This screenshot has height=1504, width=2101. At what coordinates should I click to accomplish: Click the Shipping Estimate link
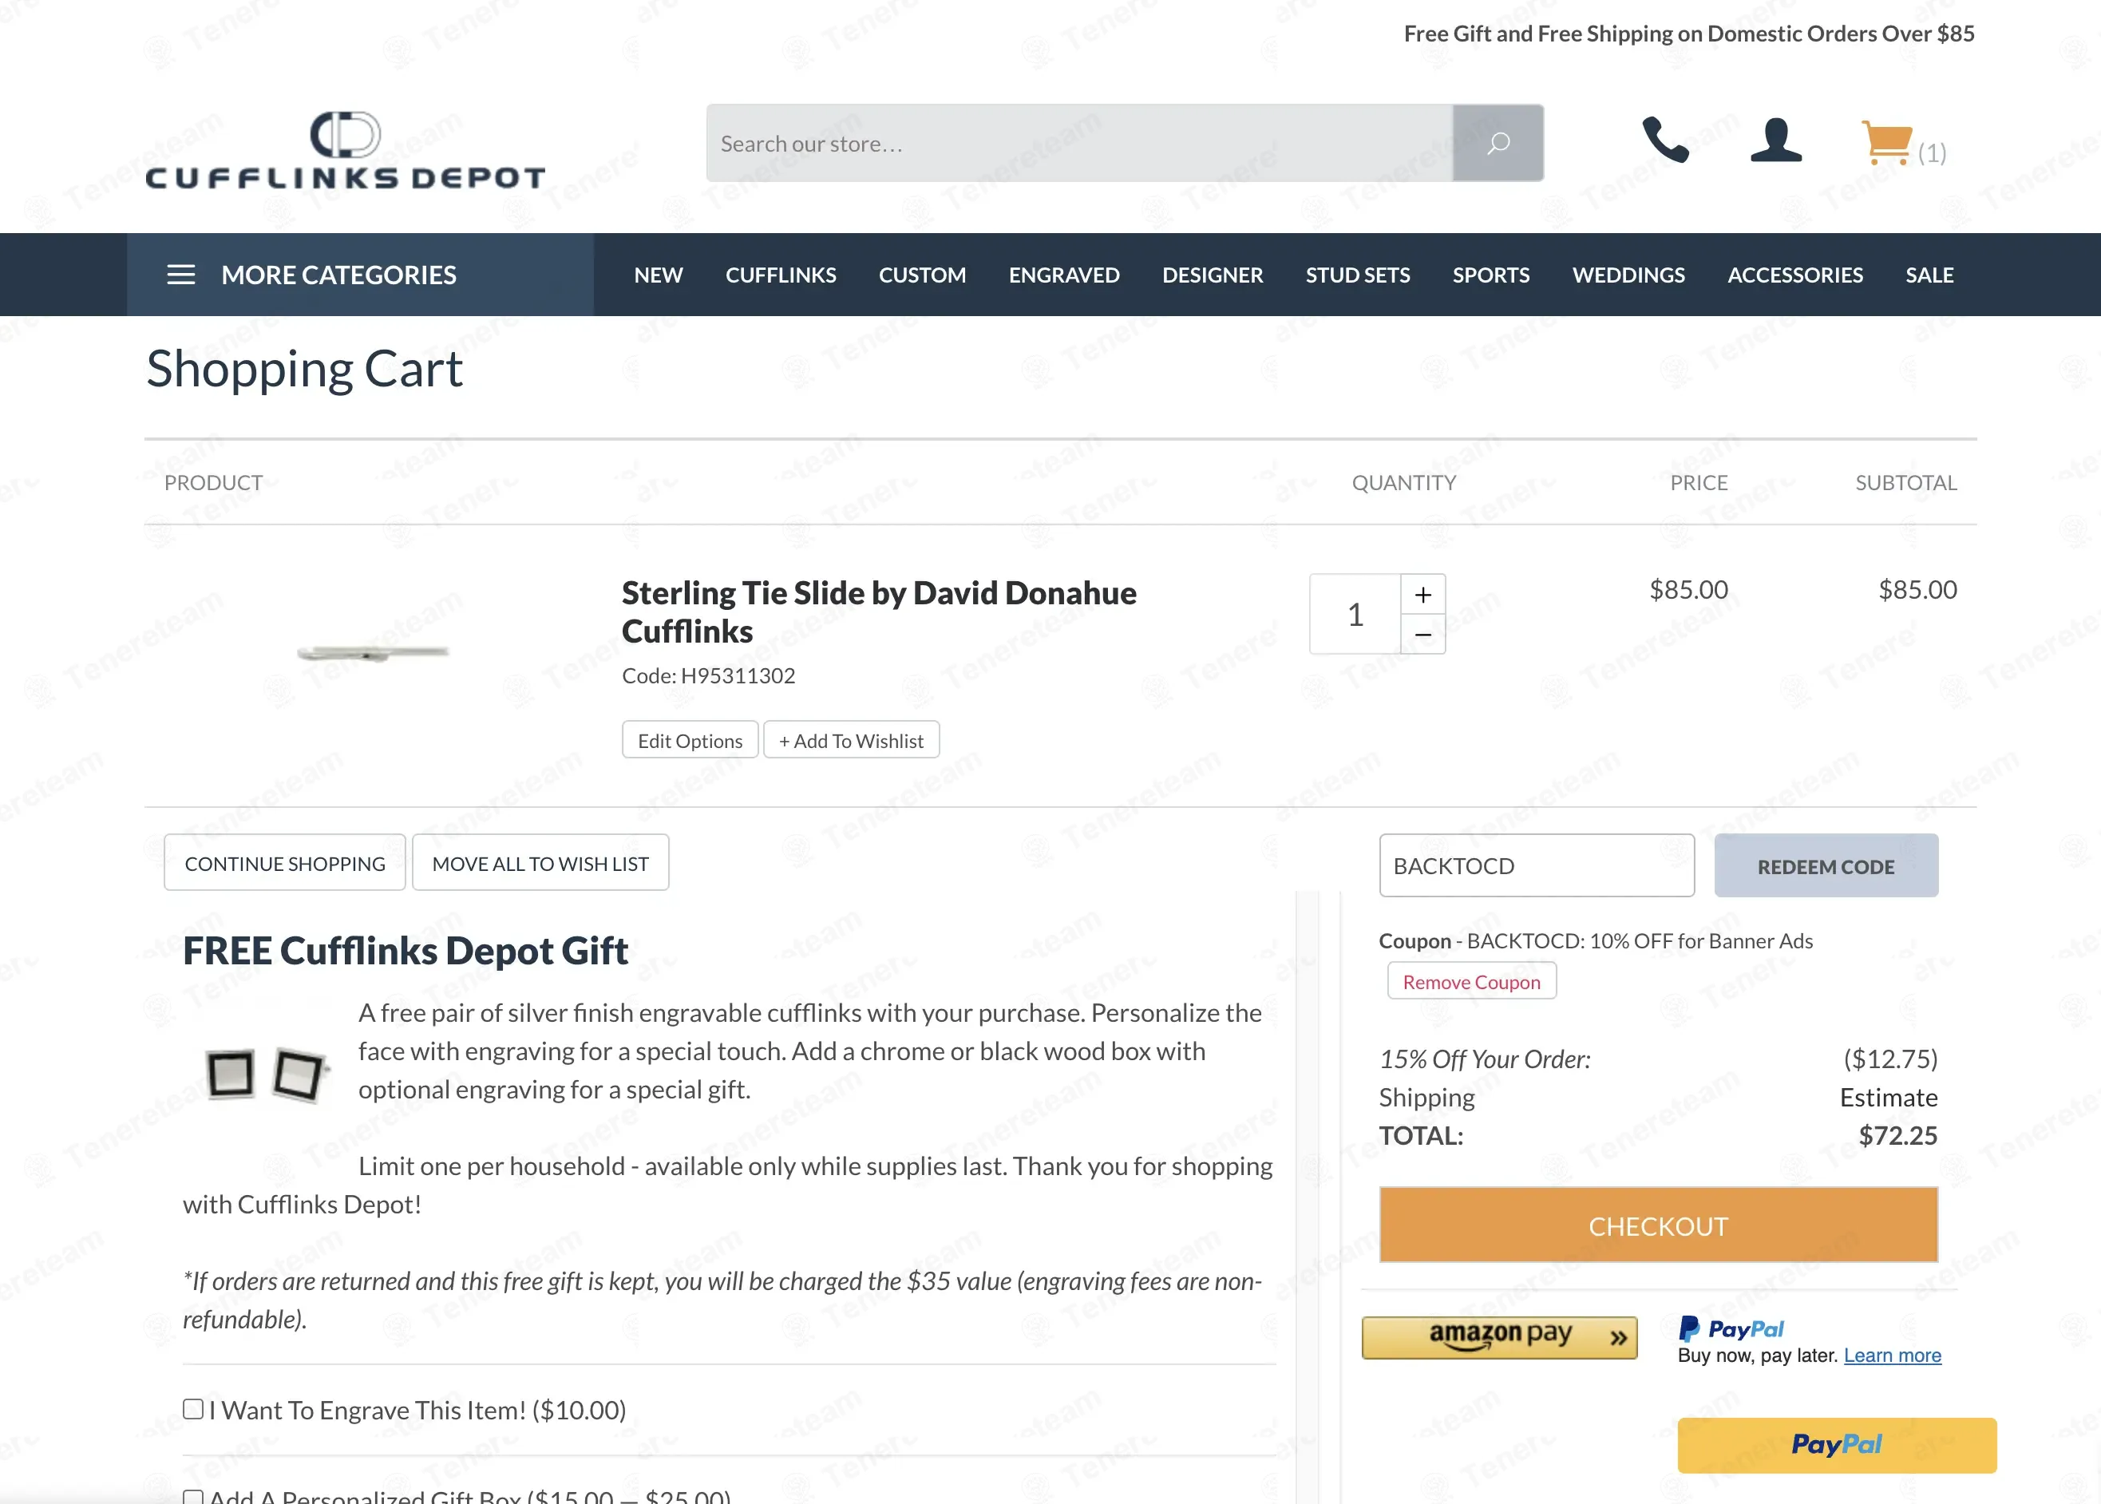[1888, 1098]
